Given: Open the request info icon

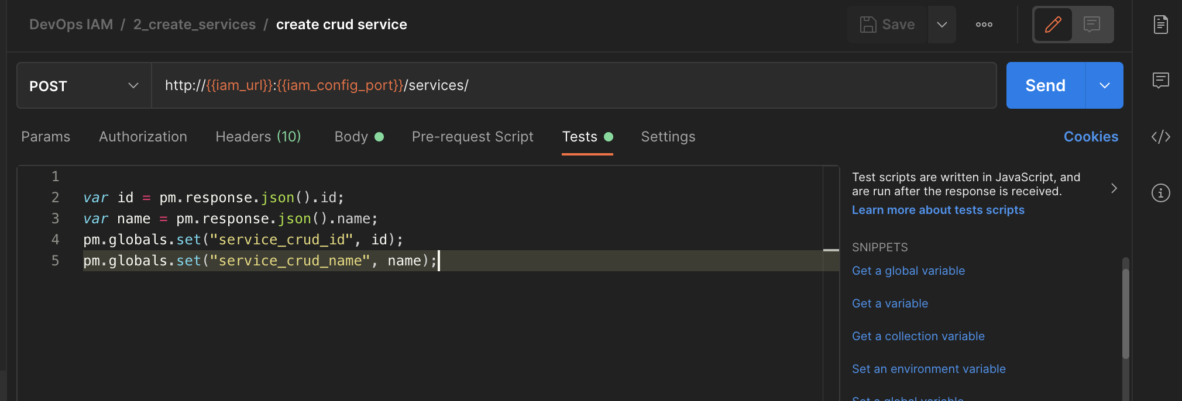Looking at the screenshot, I should tap(1160, 193).
